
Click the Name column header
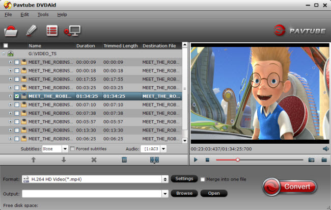[51, 46]
